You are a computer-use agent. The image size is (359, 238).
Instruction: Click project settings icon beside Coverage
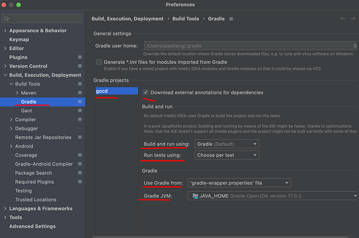[x=80, y=155]
